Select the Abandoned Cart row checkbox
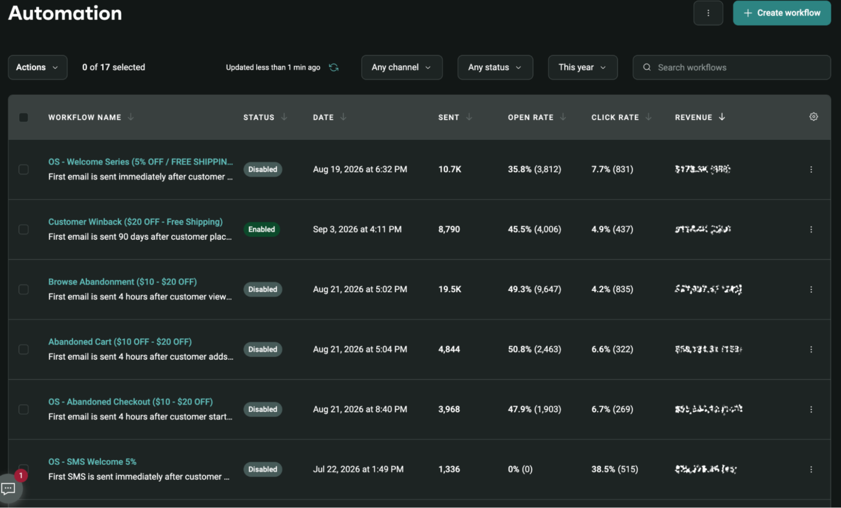This screenshot has height=508, width=841. pyautogui.click(x=23, y=349)
